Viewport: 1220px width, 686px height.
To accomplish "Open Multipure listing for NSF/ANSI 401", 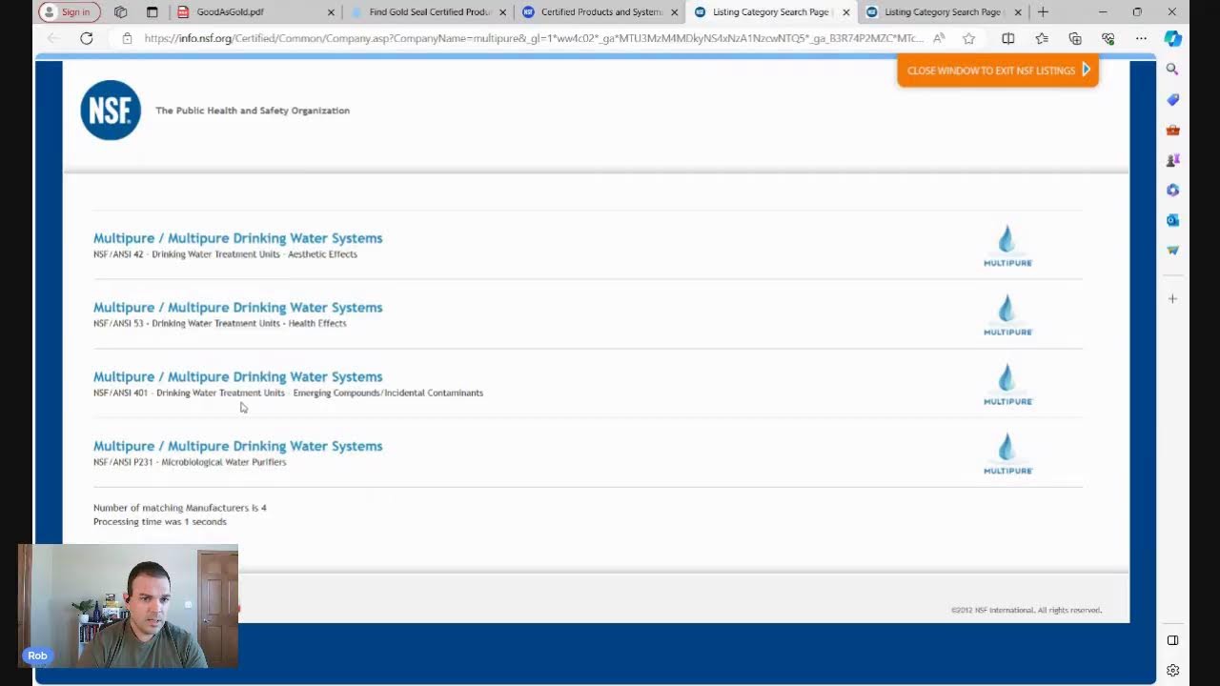I will point(237,377).
